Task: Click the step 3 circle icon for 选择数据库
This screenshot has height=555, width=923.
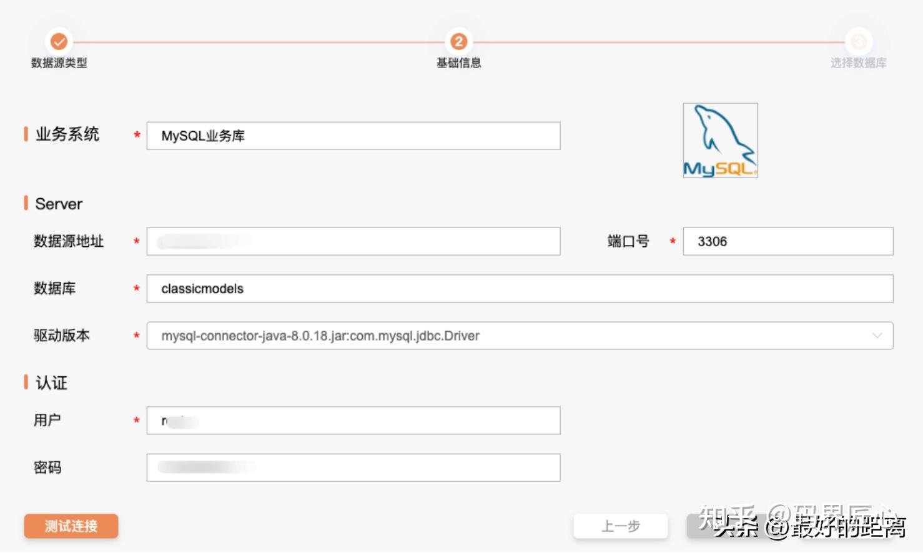Action: click(859, 42)
